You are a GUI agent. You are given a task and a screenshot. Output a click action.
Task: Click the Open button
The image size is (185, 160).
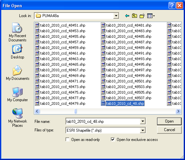coord(169,121)
